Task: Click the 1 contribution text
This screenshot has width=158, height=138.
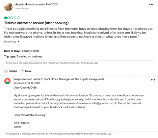Action: (22, 8)
